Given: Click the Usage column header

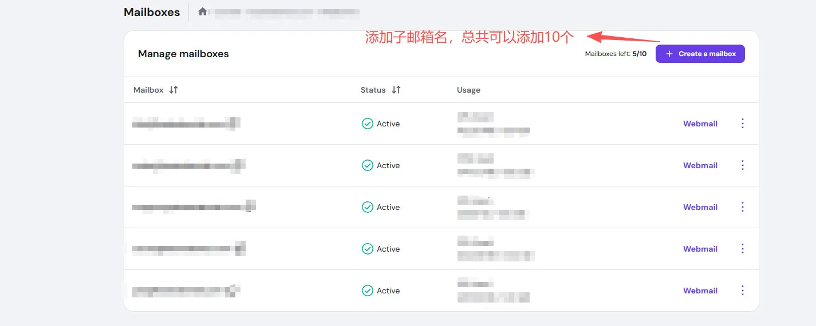Looking at the screenshot, I should 468,90.
